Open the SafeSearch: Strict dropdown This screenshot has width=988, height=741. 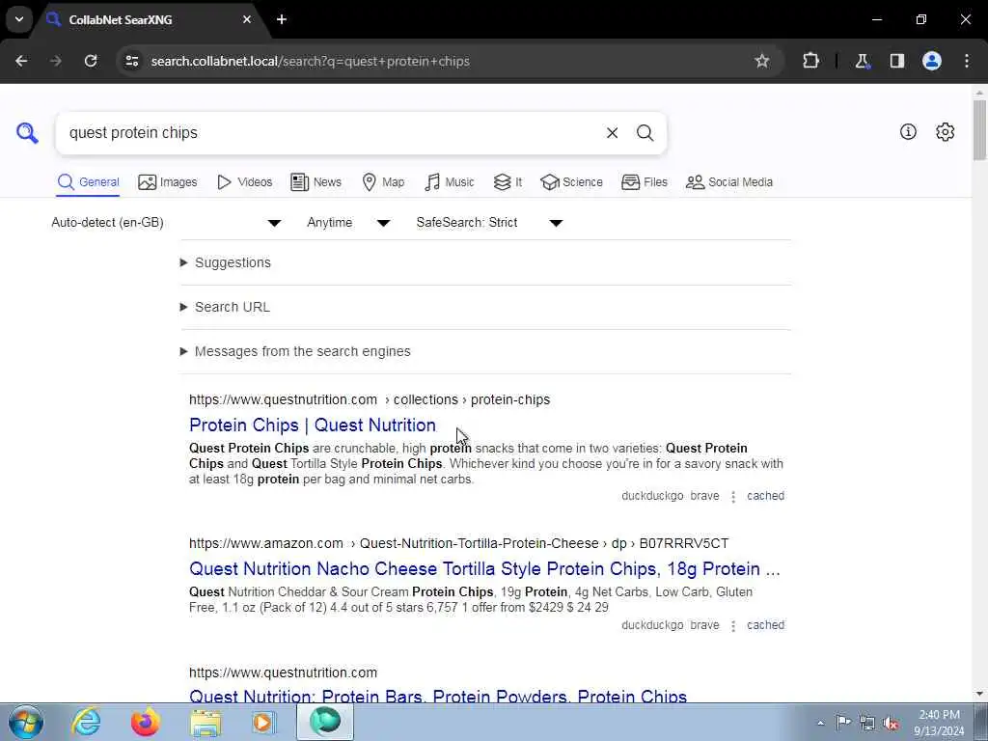[489, 223]
